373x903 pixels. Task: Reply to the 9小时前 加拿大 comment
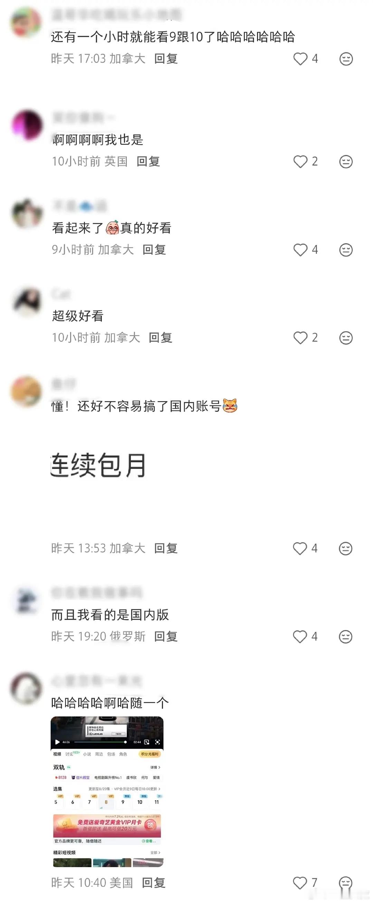click(x=154, y=250)
